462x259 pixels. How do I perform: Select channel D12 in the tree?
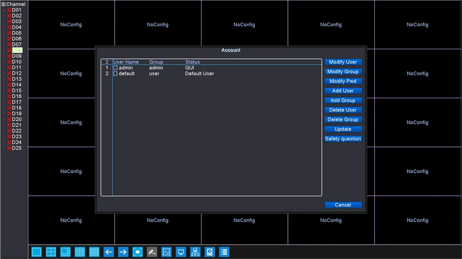tap(17, 73)
